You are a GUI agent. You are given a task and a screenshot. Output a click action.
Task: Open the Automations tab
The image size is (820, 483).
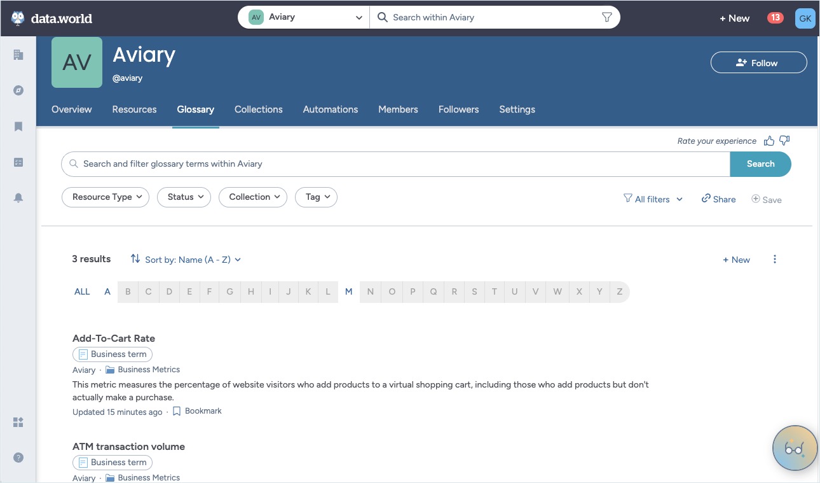point(331,109)
